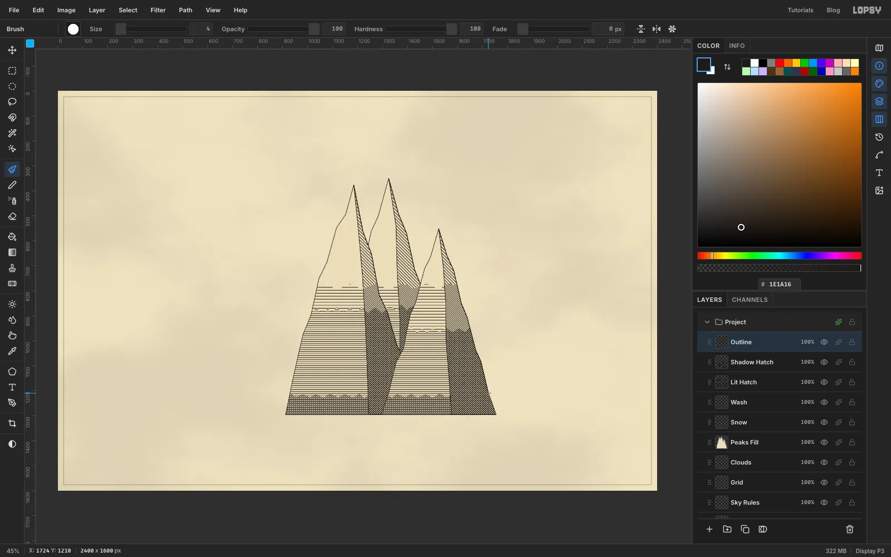This screenshot has height=557, width=891.
Task: Adjust the hue slider bar
Action: click(780, 256)
